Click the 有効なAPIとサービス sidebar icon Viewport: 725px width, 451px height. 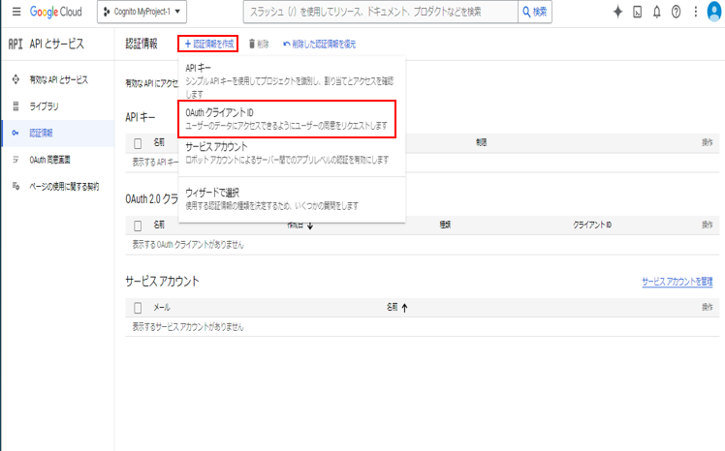coord(16,79)
